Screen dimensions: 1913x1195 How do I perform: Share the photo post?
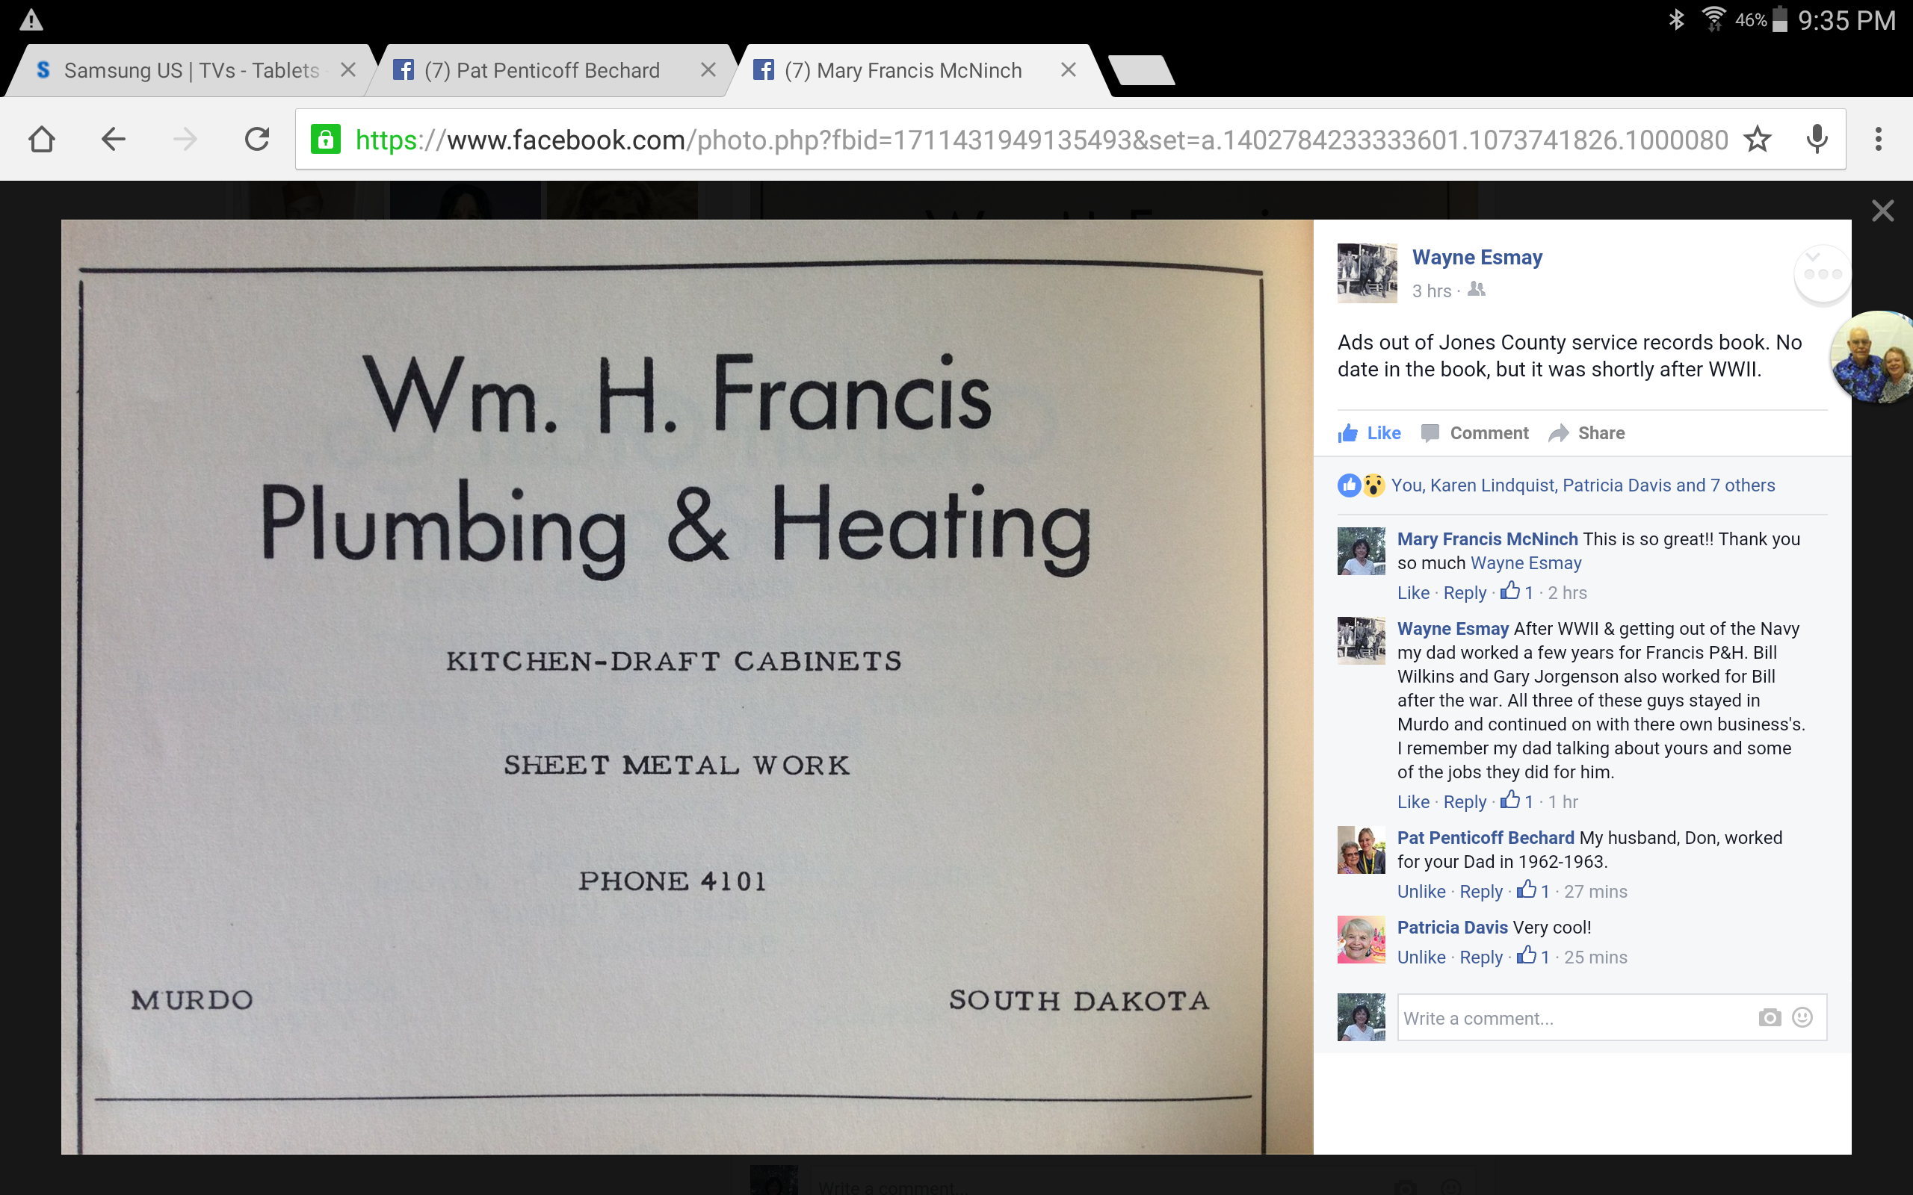(x=1586, y=433)
